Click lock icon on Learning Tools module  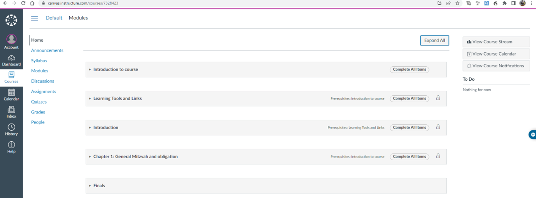coord(438,98)
